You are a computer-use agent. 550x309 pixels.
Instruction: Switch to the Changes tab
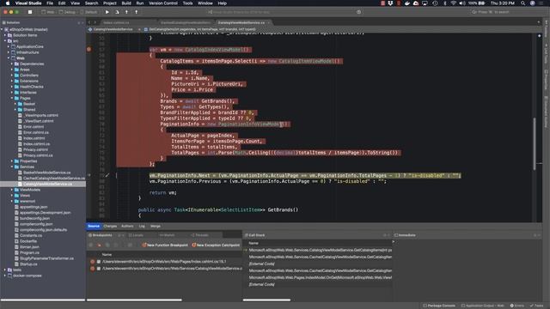pos(110,227)
